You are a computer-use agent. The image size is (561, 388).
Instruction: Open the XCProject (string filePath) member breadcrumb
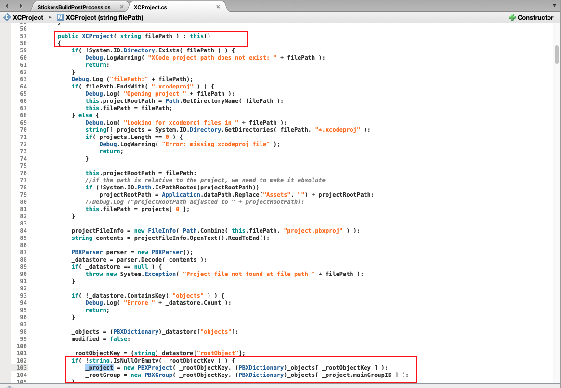(x=104, y=17)
